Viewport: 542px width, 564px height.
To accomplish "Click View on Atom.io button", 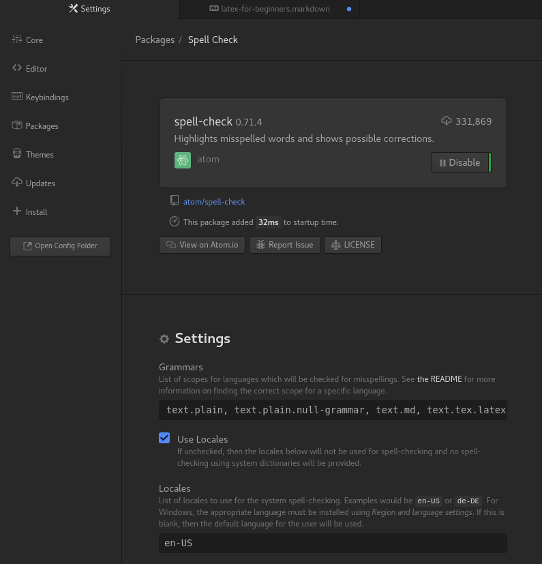I will click(202, 245).
